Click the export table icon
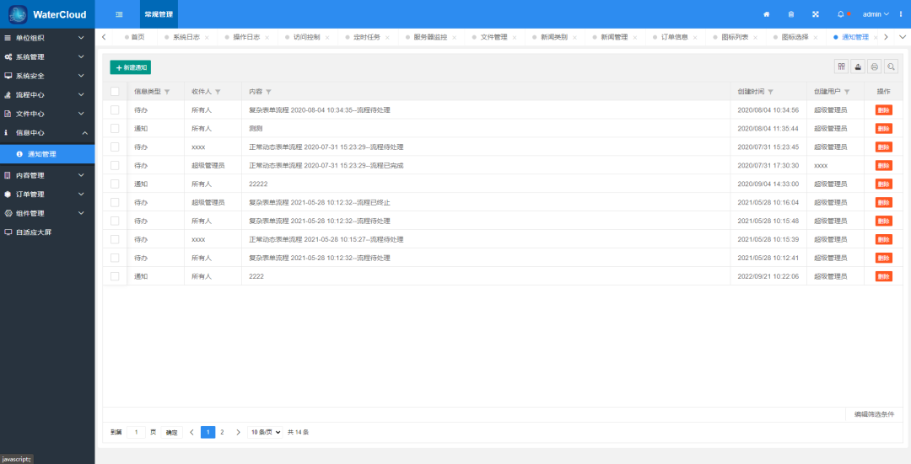This screenshot has width=911, height=464. 858,67
